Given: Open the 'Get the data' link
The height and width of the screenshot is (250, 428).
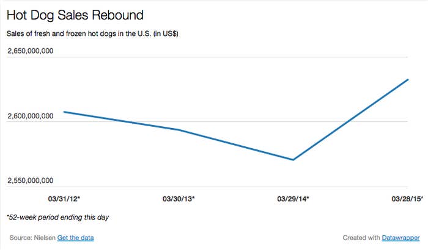Looking at the screenshot, I should [x=75, y=238].
